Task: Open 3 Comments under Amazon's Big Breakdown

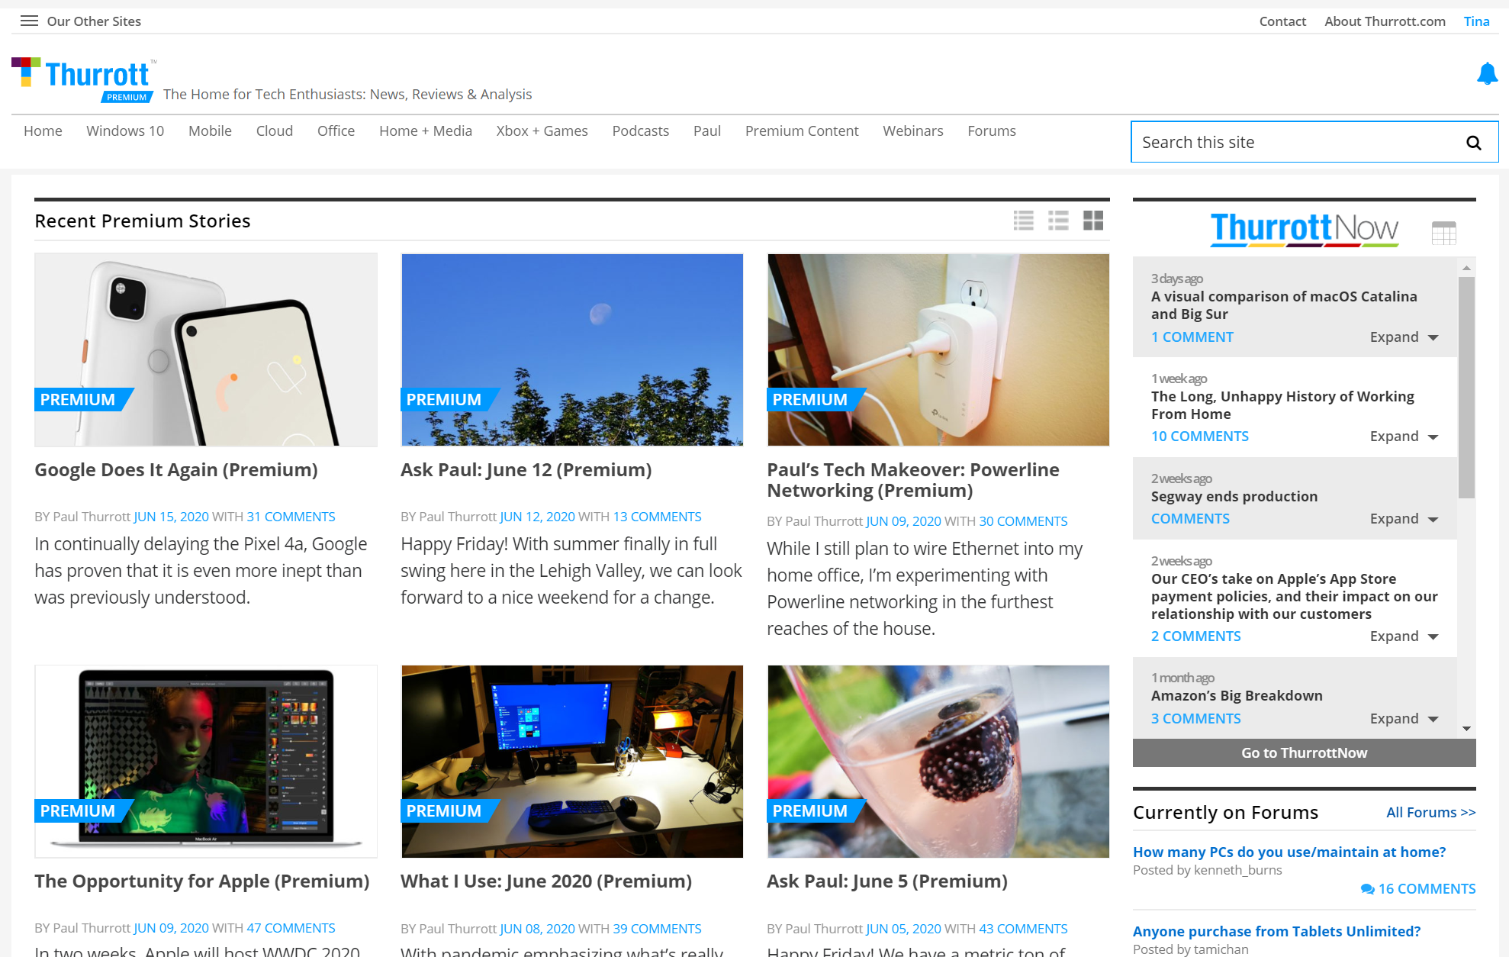Action: [x=1196, y=719]
